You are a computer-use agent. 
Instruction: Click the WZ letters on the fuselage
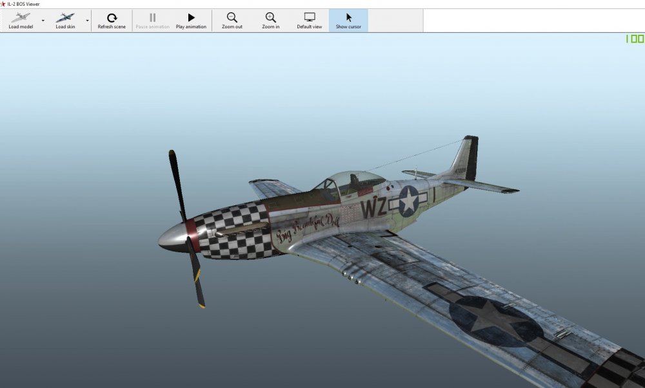(373, 207)
